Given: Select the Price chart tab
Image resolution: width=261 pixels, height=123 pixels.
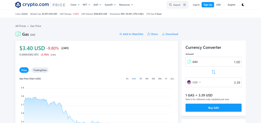Looking at the screenshot, I should [24, 70].
